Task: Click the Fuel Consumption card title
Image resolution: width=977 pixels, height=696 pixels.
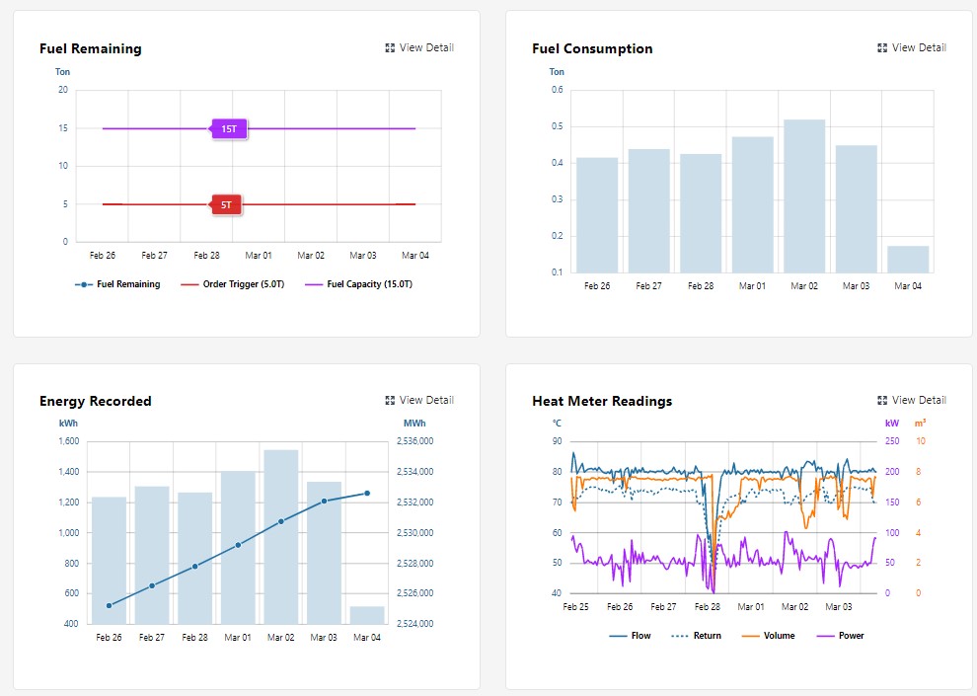Action: (592, 48)
